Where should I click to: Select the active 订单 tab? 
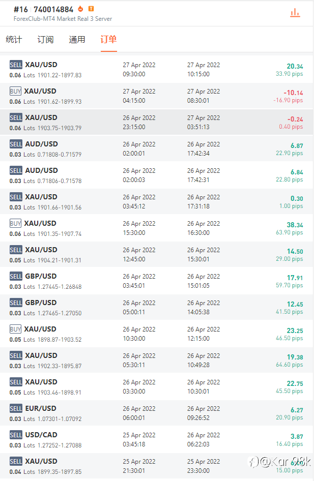point(108,40)
